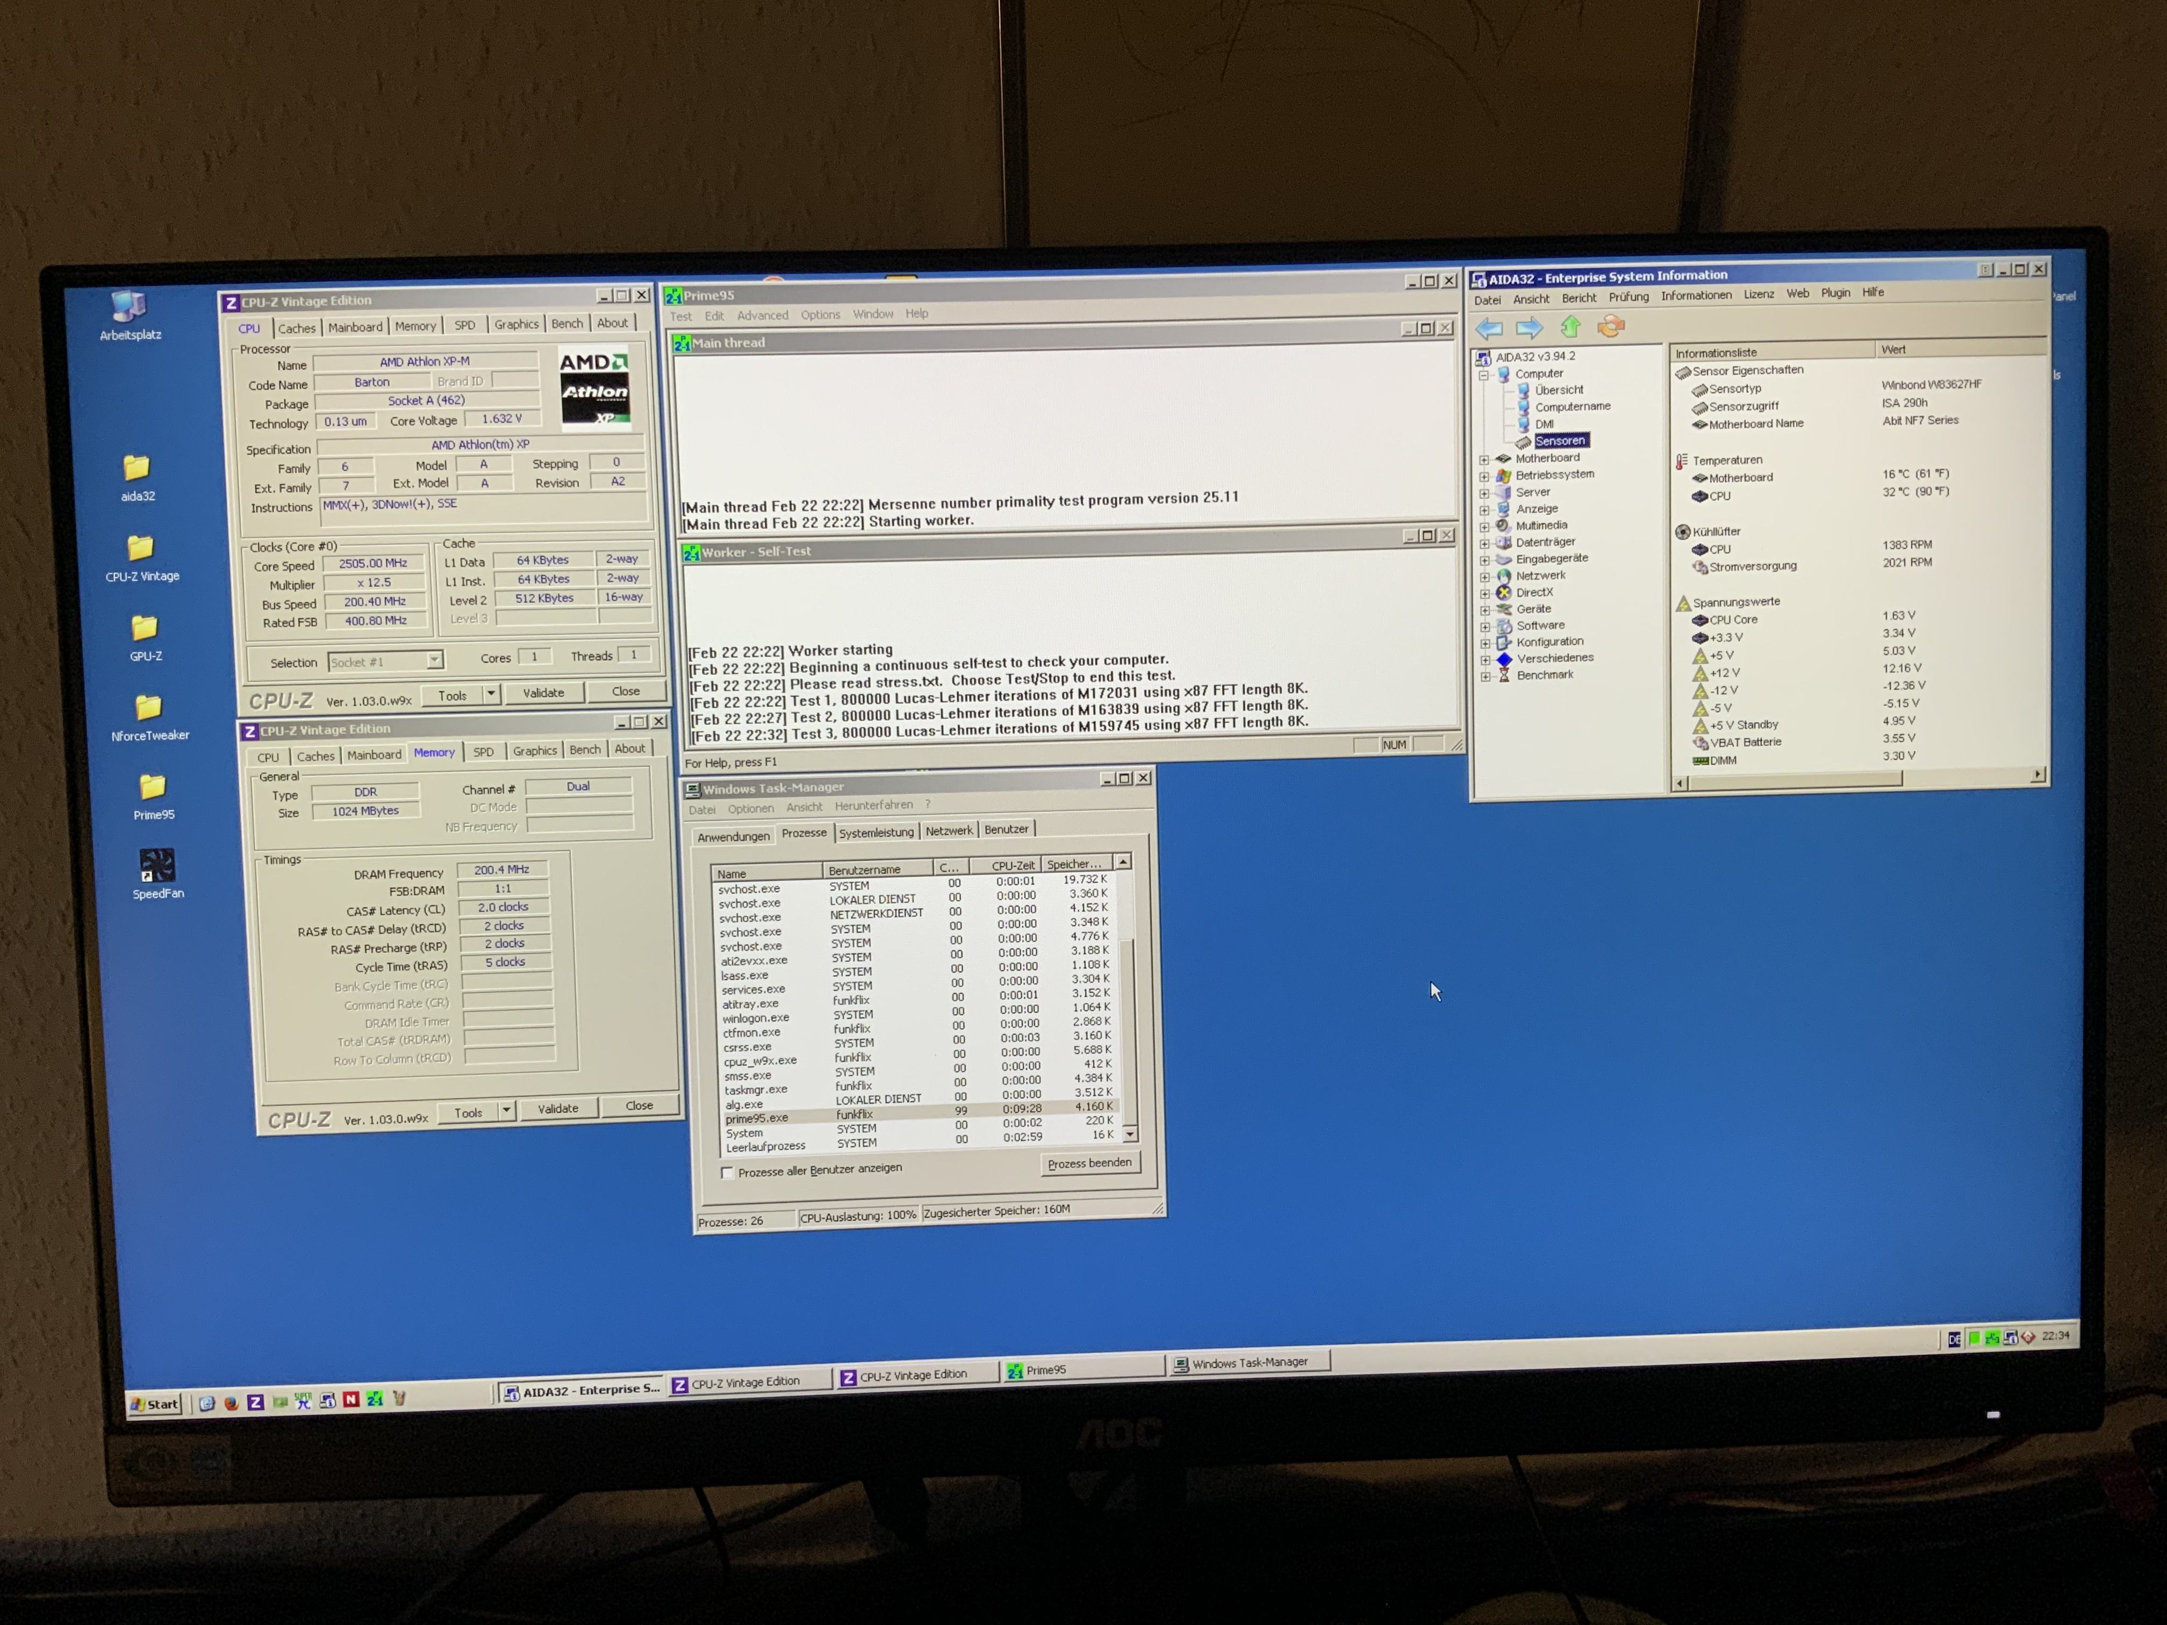The image size is (2167, 1625).
Task: Open Tools dropdown arrow in CPU-Z Memory window
Action: pyautogui.click(x=506, y=1111)
